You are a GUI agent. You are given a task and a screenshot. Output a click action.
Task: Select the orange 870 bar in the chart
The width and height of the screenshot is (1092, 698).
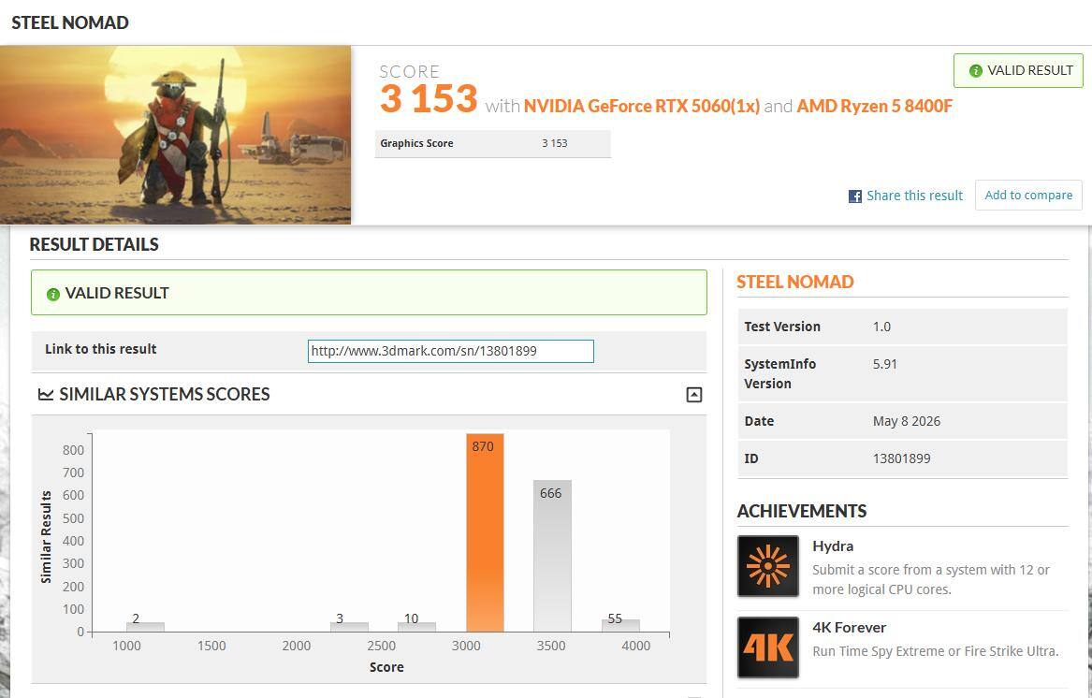(485, 533)
